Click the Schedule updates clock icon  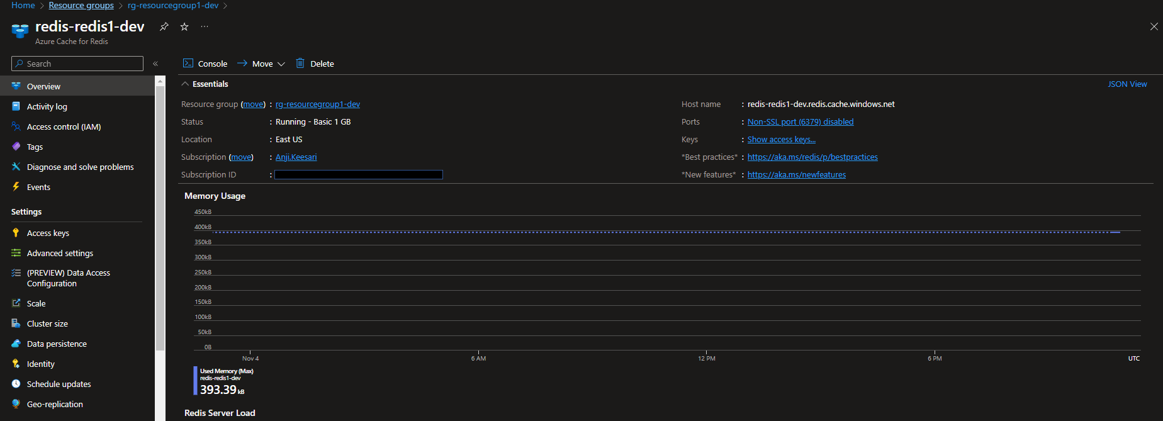click(x=16, y=384)
